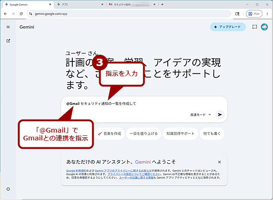Click the address bar URL gemini.google.com/app
The image size is (273, 200).
pyautogui.click(x=51, y=14)
